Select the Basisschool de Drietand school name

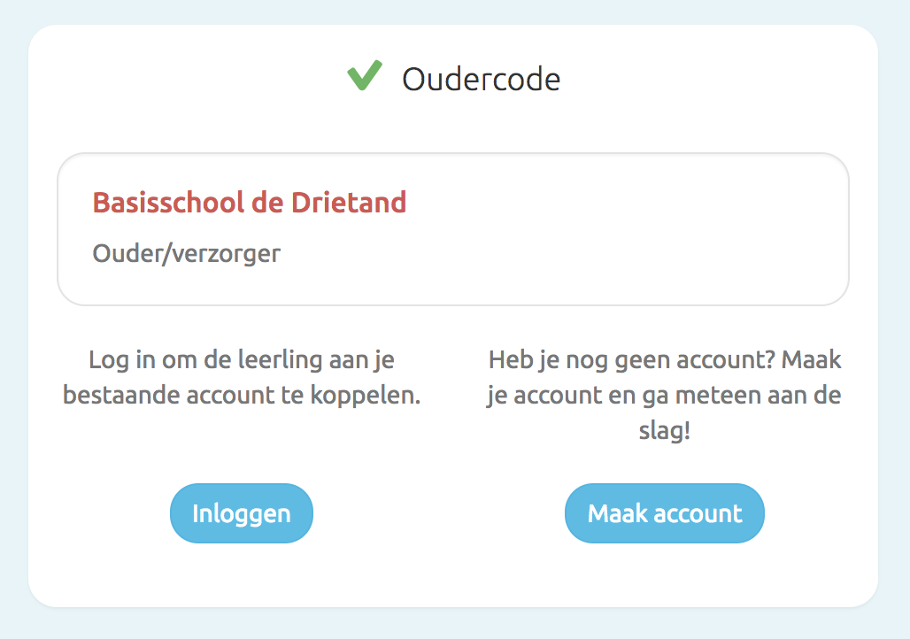(x=249, y=202)
